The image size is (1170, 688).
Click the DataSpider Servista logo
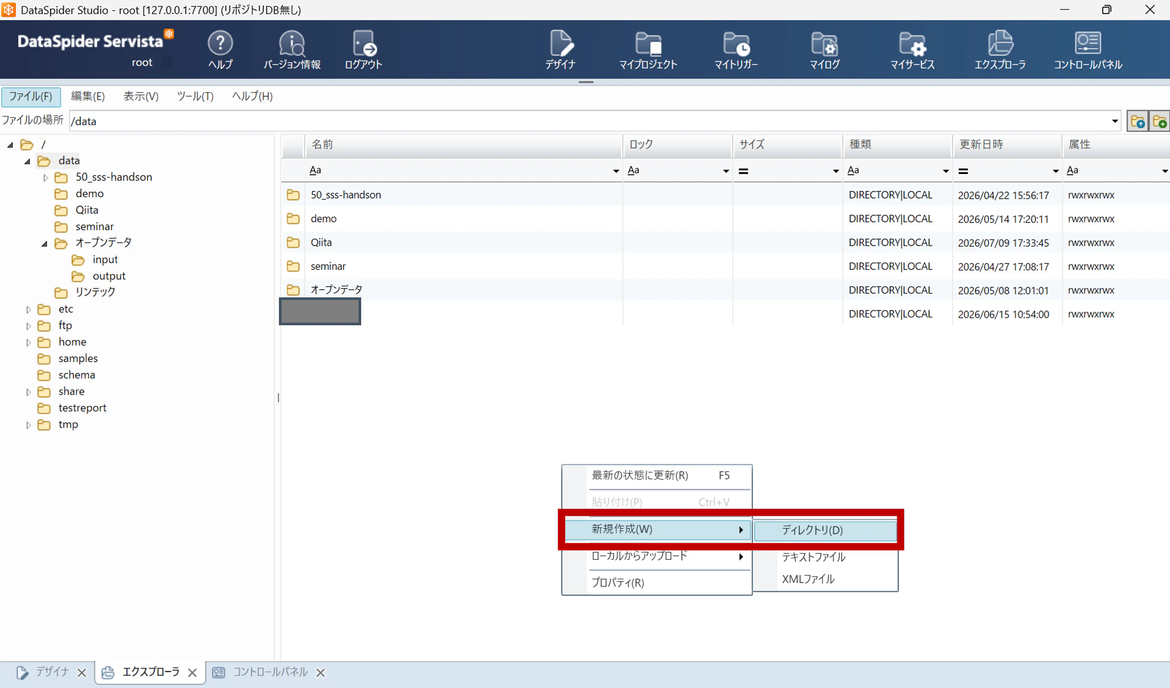tap(95, 41)
